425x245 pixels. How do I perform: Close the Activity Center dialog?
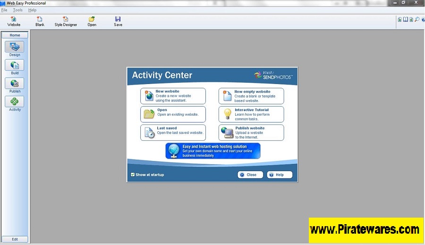[x=250, y=175]
